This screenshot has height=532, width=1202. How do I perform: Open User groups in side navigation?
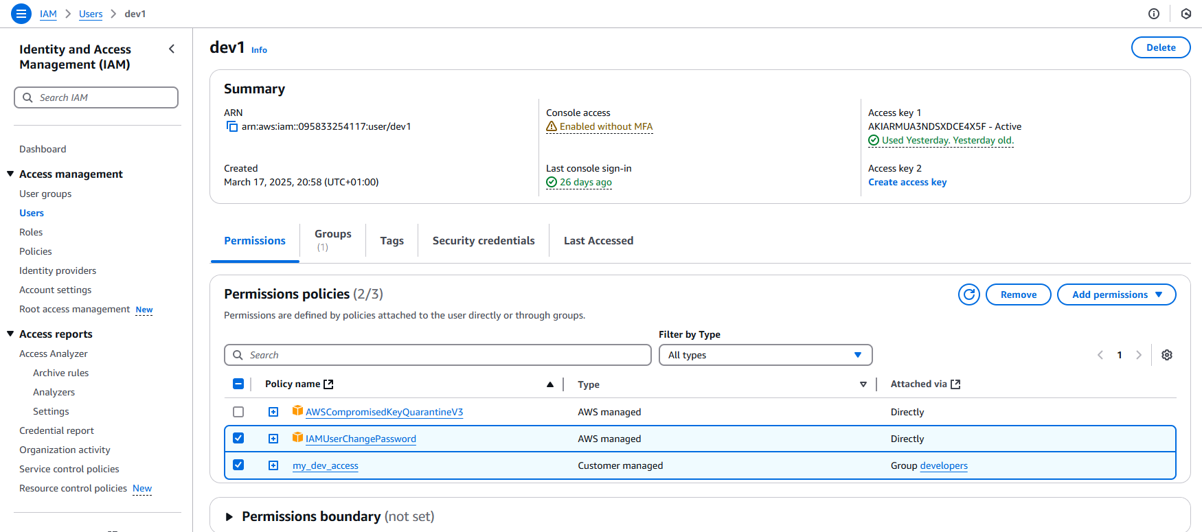pos(45,194)
